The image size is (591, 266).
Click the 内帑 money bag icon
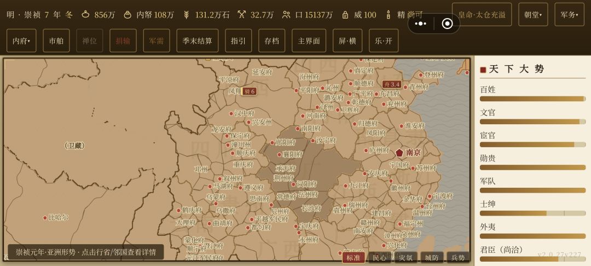coord(128,15)
